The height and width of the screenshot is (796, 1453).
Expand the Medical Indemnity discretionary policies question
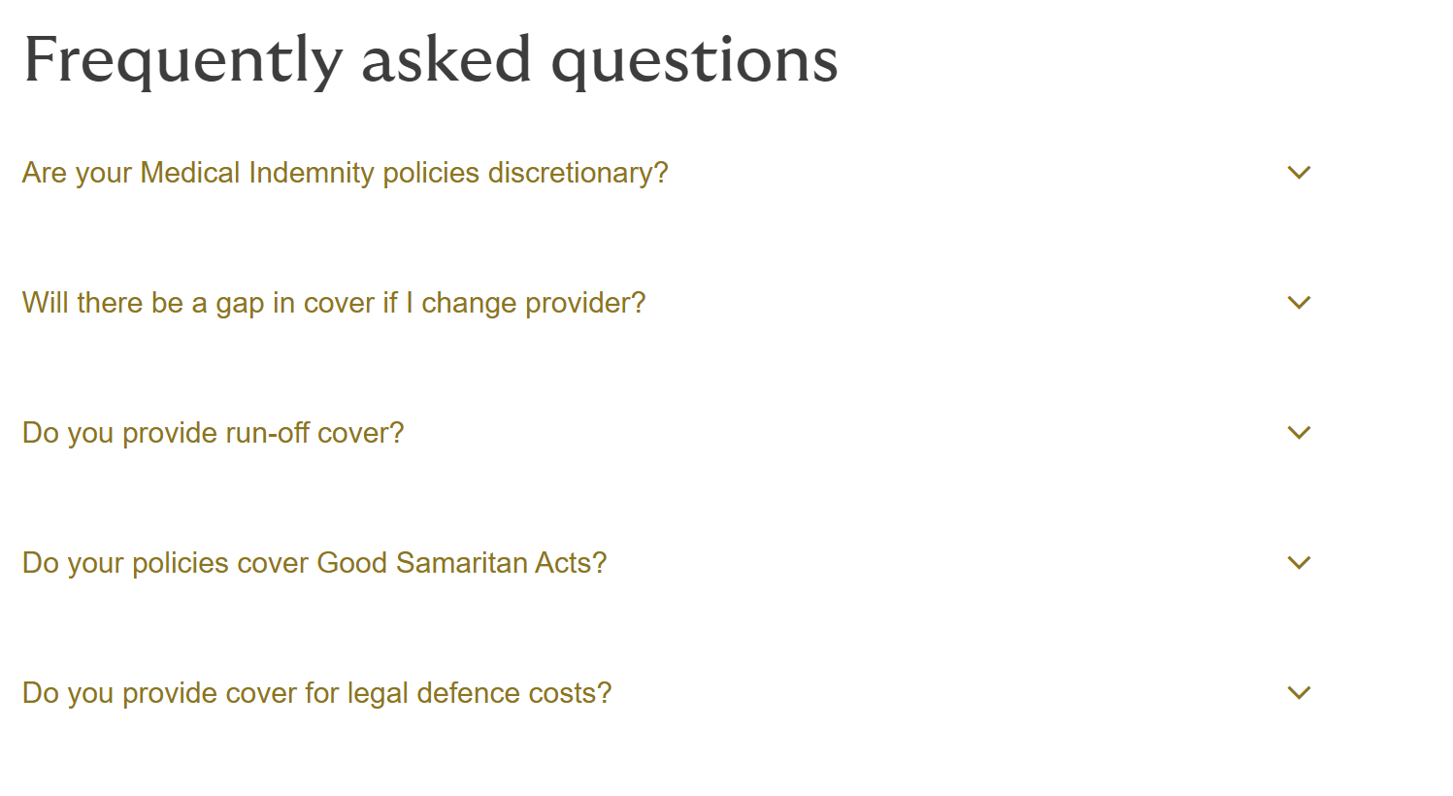pos(345,173)
